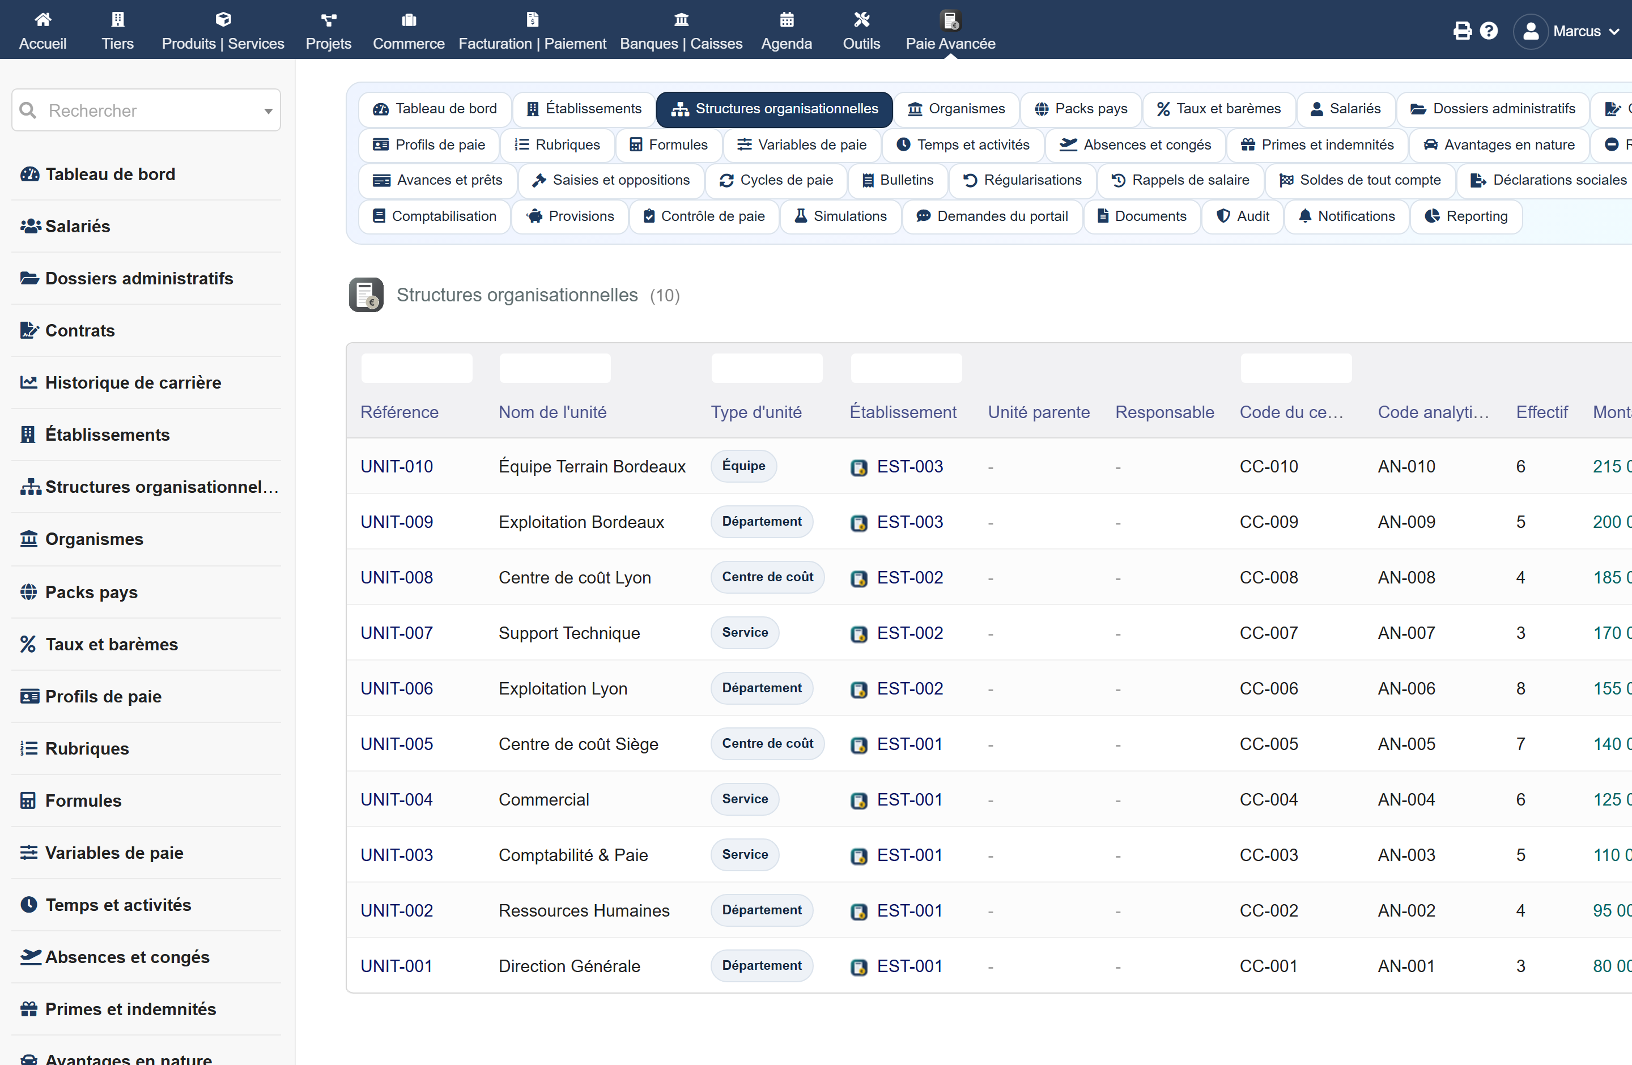Click the printer icon in top bar
Screen dimensions: 1632x1065
(x=1462, y=31)
